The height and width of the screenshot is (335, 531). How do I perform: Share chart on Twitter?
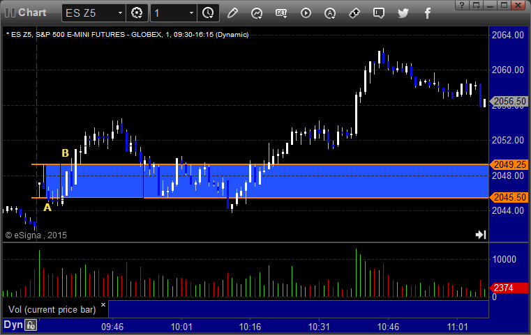pyautogui.click(x=403, y=13)
